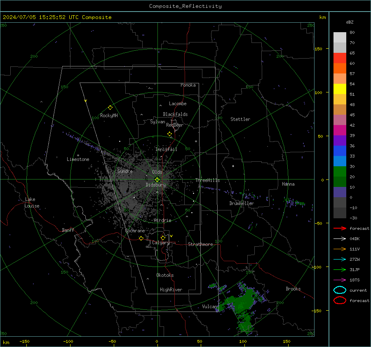
Task: Click the green 31JP arrow icon
Action: point(340,269)
